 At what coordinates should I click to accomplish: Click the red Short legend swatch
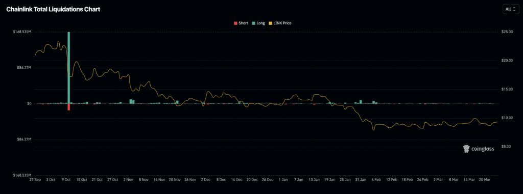coord(235,23)
